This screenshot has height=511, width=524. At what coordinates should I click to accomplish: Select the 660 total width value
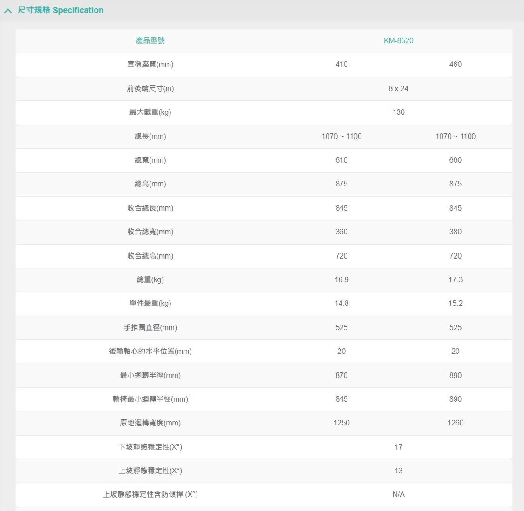[x=455, y=160]
